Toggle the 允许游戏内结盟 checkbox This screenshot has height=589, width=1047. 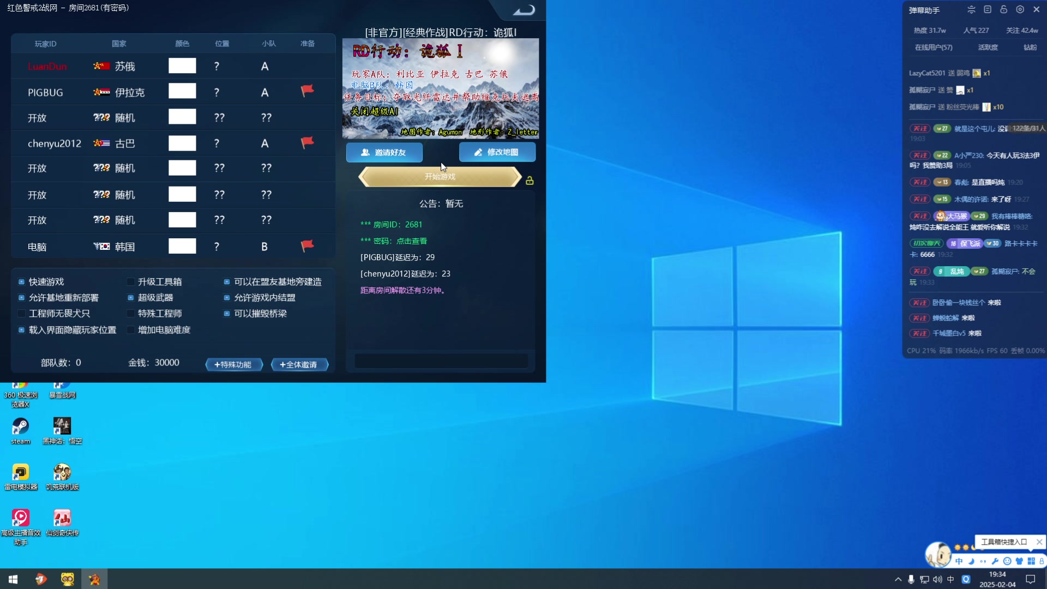click(x=227, y=298)
